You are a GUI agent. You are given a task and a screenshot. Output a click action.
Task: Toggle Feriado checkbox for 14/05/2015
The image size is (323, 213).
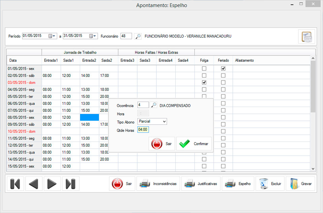(223, 159)
